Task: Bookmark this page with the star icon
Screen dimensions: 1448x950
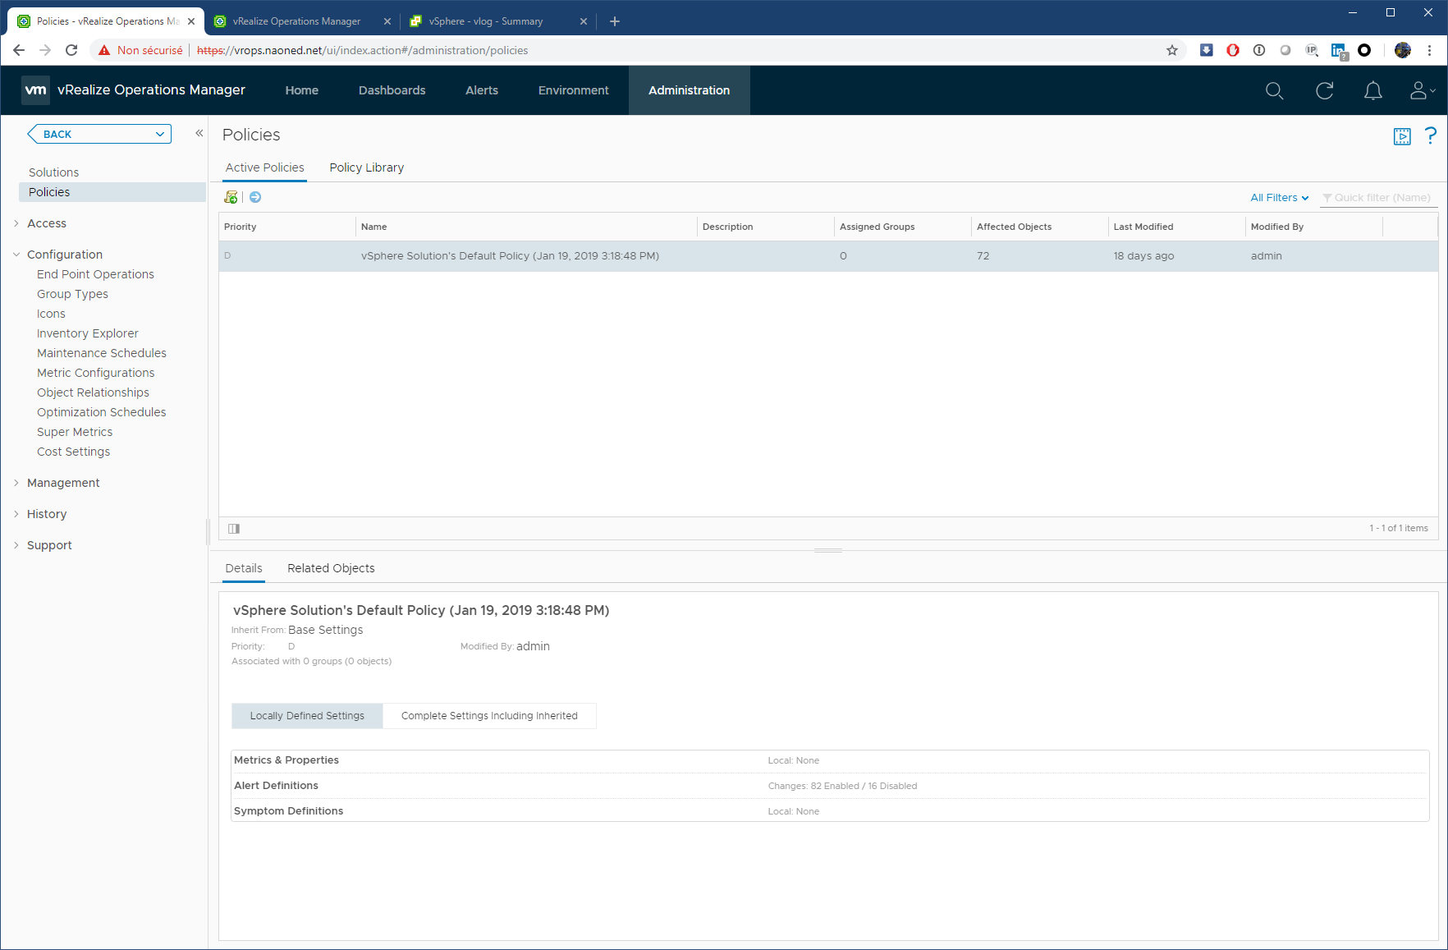Action: pos(1172,50)
